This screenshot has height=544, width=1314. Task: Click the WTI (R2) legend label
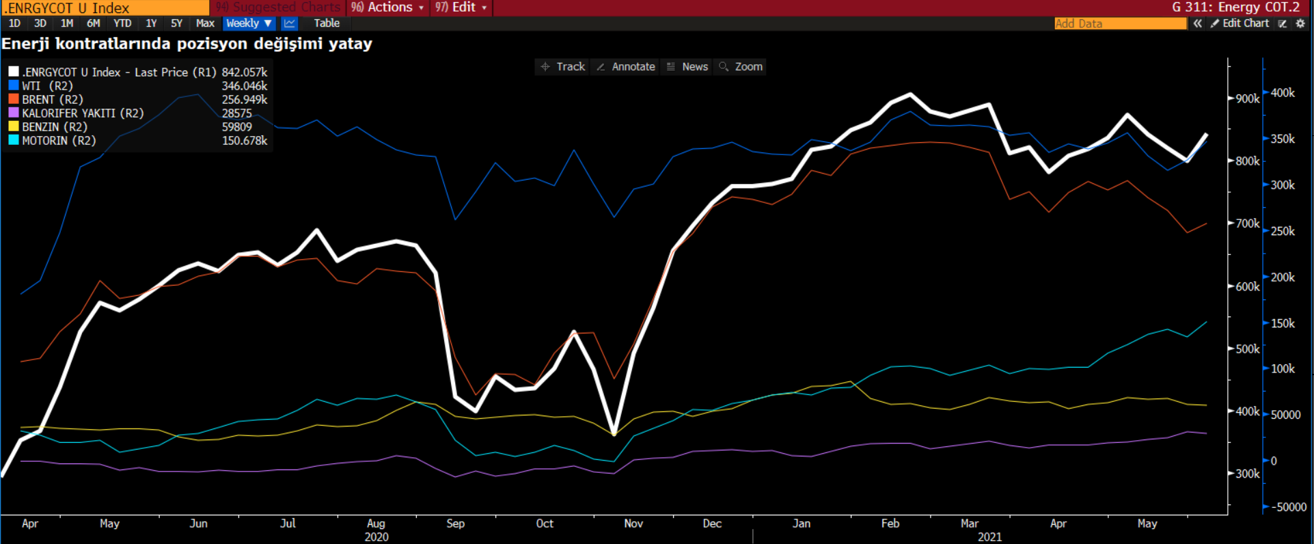click(47, 86)
